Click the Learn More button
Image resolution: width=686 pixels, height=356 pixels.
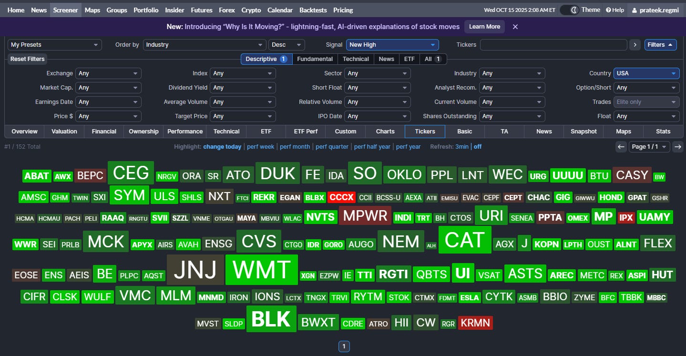coord(484,27)
